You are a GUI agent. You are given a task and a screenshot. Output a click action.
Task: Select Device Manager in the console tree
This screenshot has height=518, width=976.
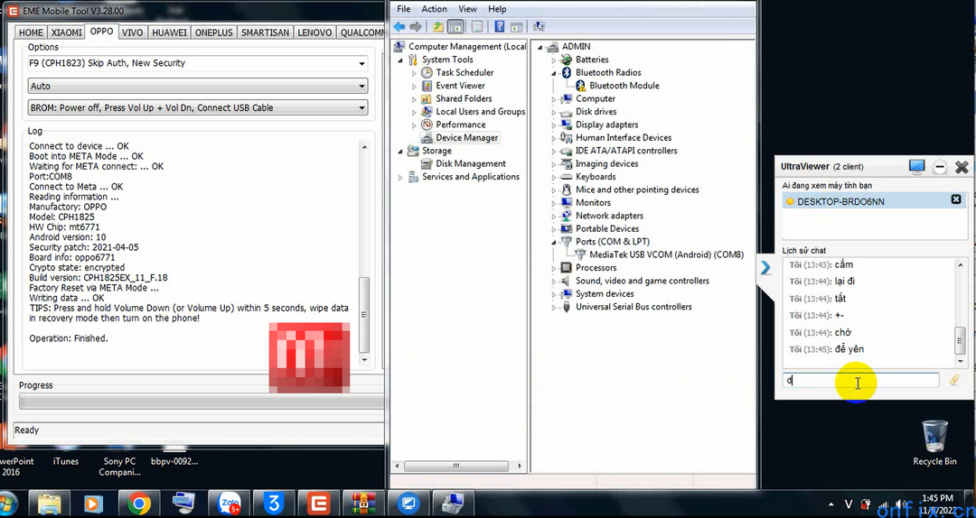pos(467,138)
